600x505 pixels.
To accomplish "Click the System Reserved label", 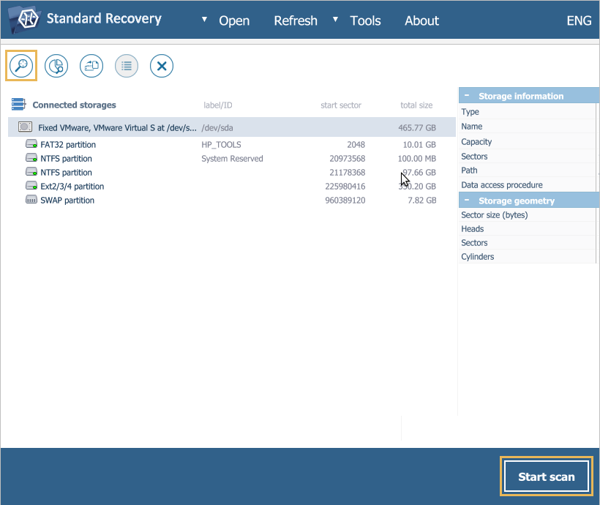I will [x=232, y=159].
